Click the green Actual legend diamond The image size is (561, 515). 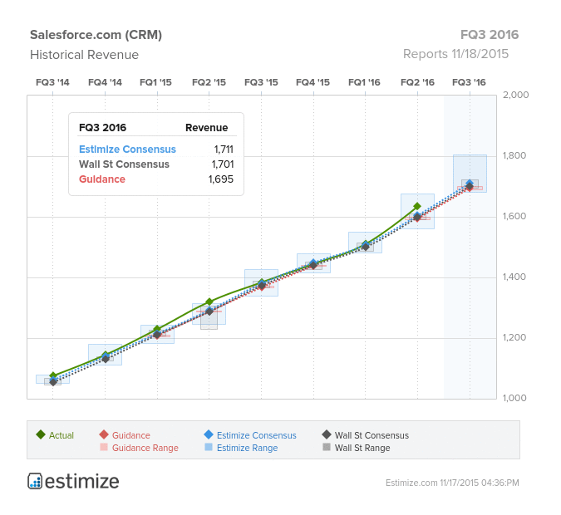click(41, 434)
